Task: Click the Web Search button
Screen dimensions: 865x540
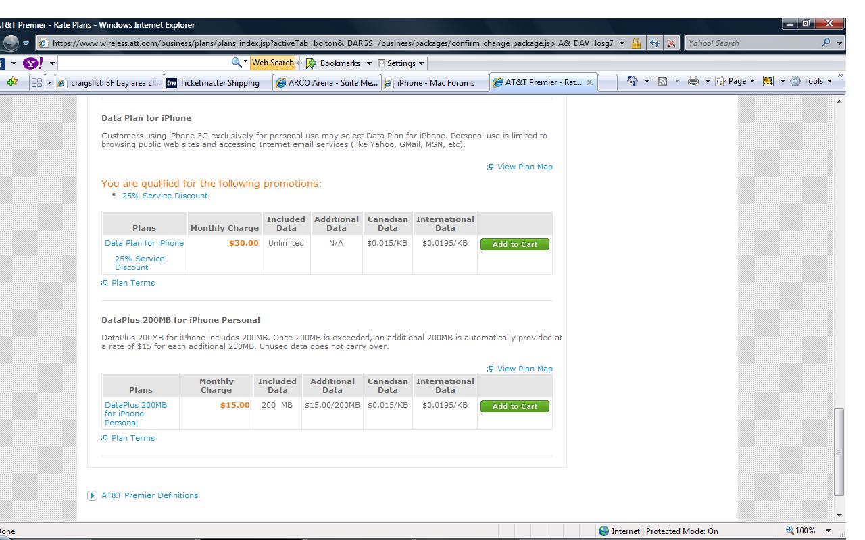Action: (272, 63)
